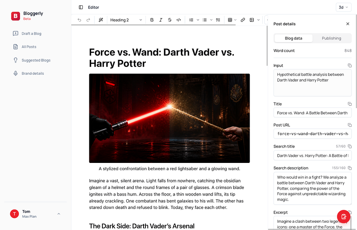Image resolution: width=357 pixels, height=230 pixels.
Task: Click the red floating clipboard button
Action: (344, 217)
